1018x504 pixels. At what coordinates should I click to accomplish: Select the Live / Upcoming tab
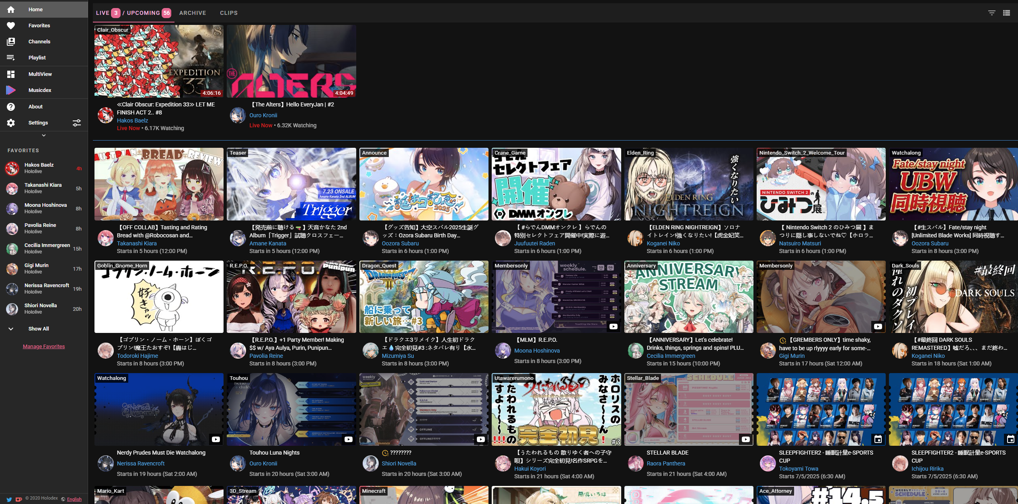(x=133, y=13)
